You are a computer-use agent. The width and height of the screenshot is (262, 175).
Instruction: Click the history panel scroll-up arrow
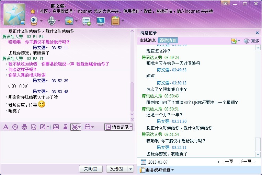point(258,48)
